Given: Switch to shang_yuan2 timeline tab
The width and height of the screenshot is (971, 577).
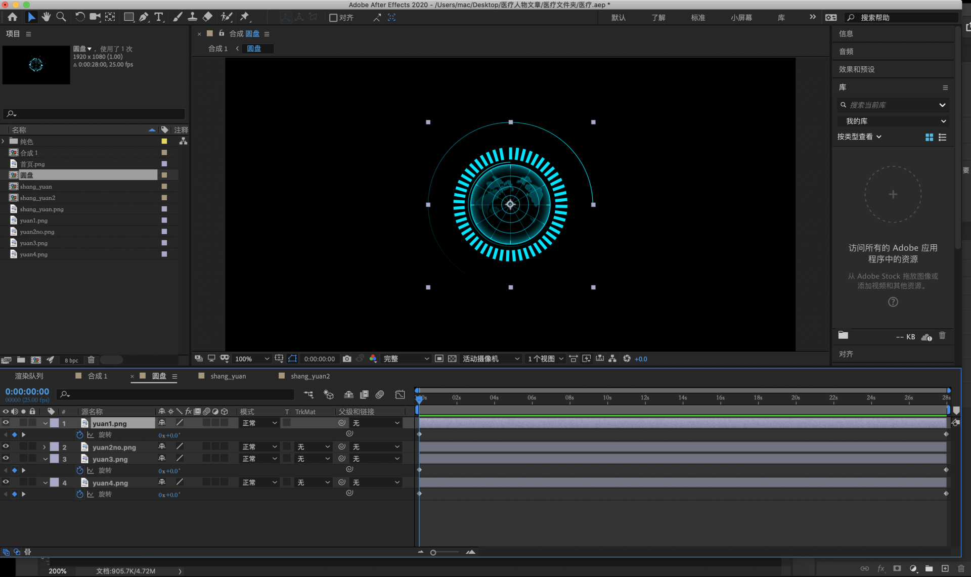Looking at the screenshot, I should tap(311, 376).
